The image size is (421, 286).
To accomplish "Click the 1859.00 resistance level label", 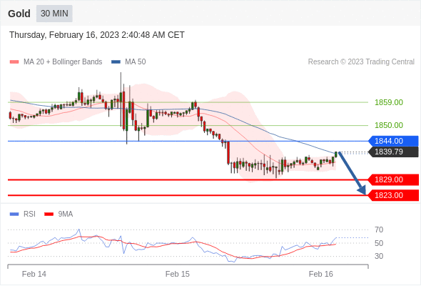I will (x=389, y=102).
